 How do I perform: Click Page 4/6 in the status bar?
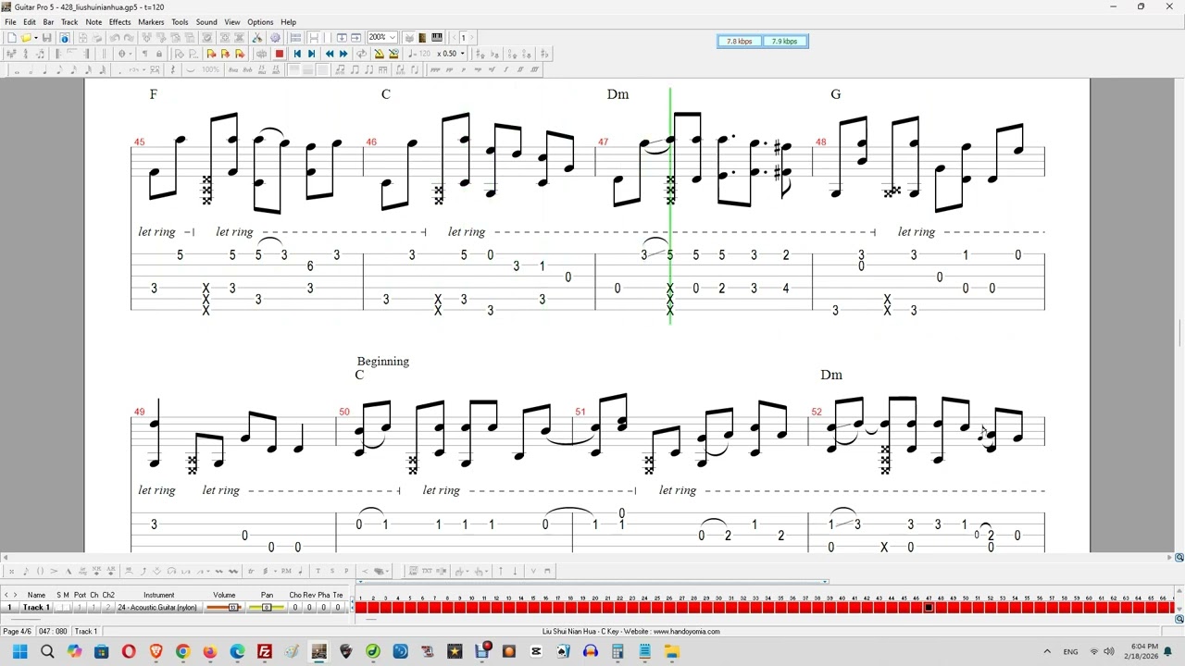[17, 631]
